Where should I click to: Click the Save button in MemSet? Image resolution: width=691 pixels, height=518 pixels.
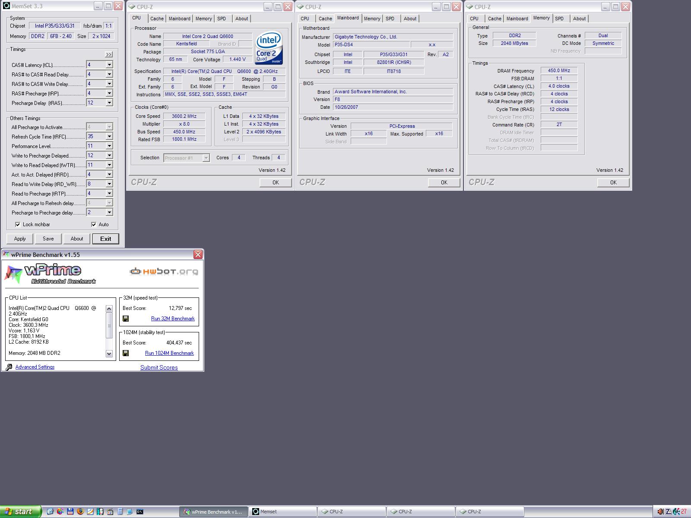[48, 239]
